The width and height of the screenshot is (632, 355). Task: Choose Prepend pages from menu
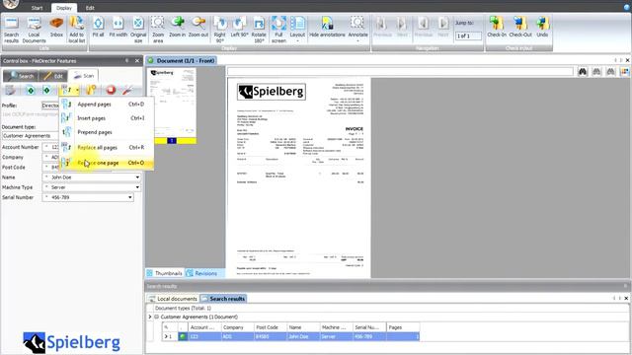pos(107,132)
